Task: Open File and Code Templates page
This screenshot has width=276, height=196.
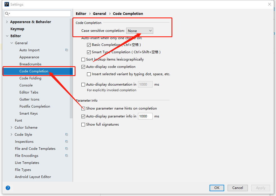Action: 35,148
